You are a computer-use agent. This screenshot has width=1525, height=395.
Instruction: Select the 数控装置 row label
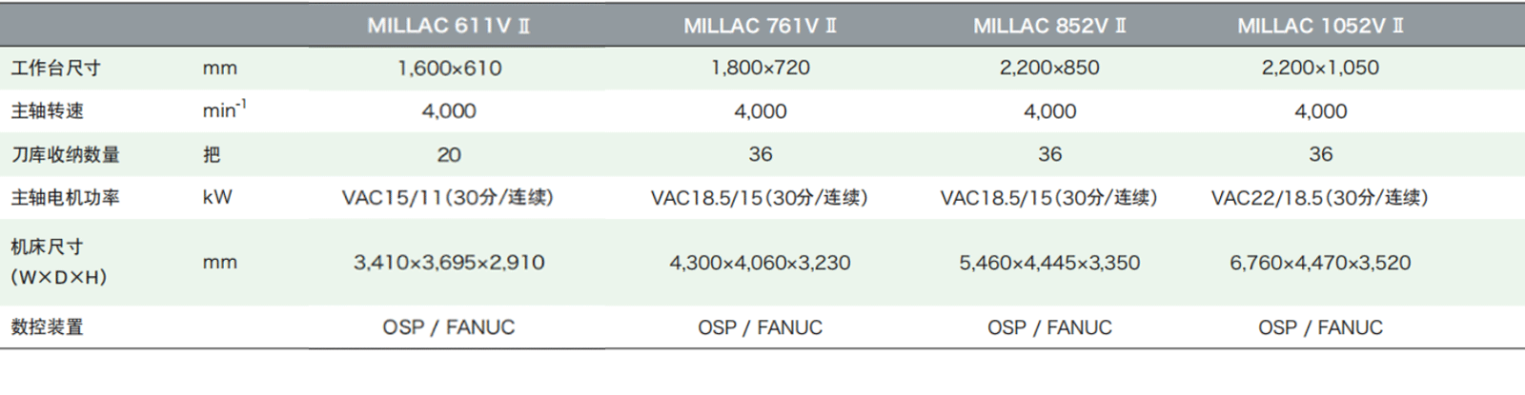tap(48, 327)
